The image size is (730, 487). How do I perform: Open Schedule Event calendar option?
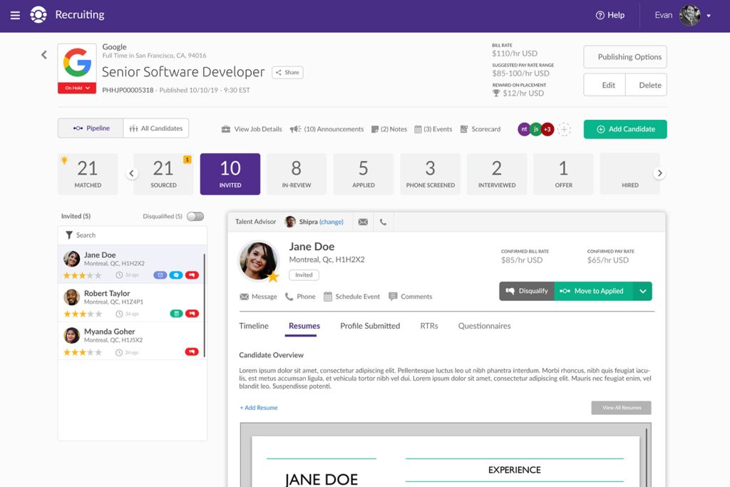coord(351,297)
